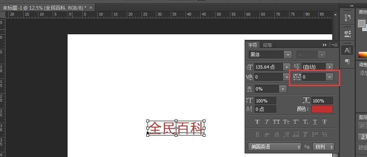Click the 全民百科 text on canvas
The width and height of the screenshot is (367, 157).
click(x=176, y=128)
